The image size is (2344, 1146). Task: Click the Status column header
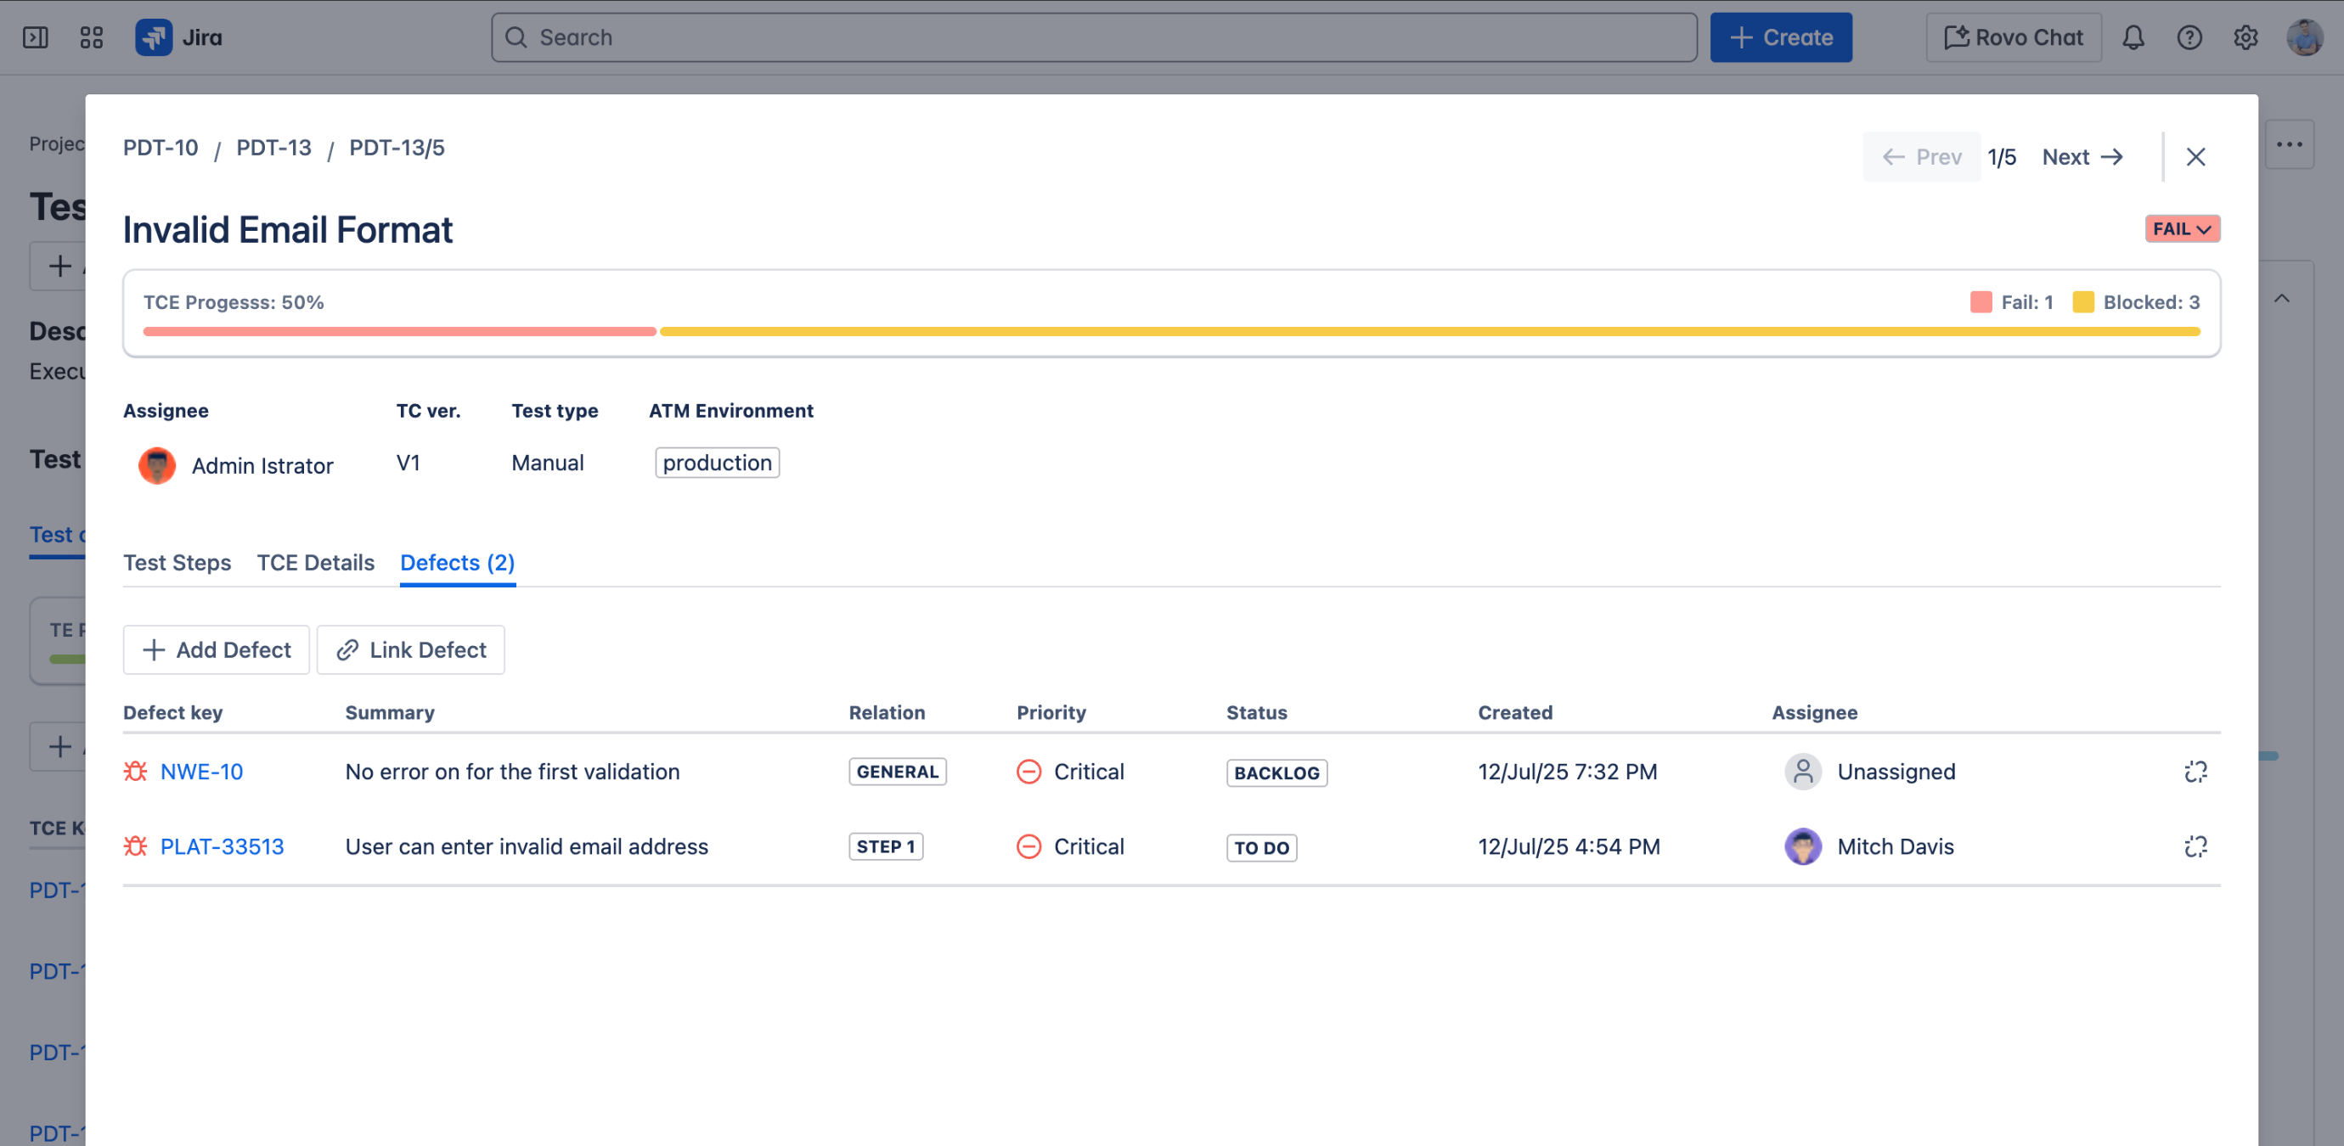click(x=1257, y=712)
